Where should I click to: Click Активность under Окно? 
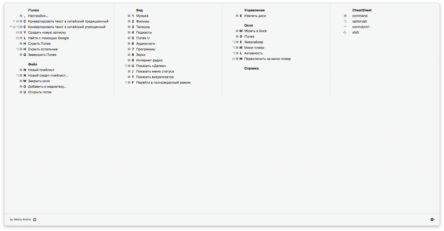tap(253, 53)
